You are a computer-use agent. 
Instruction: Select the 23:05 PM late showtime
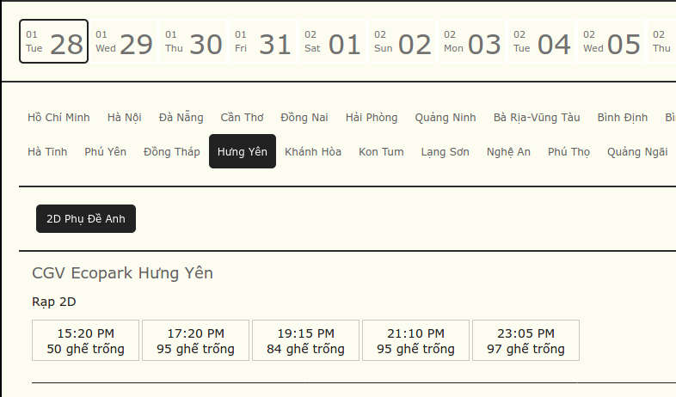coord(525,340)
